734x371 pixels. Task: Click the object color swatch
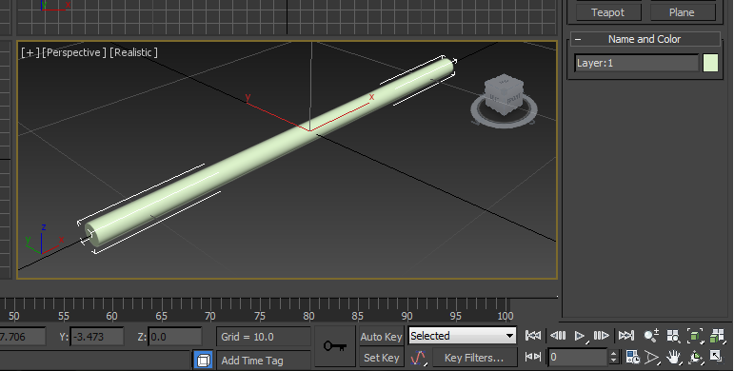[710, 63]
